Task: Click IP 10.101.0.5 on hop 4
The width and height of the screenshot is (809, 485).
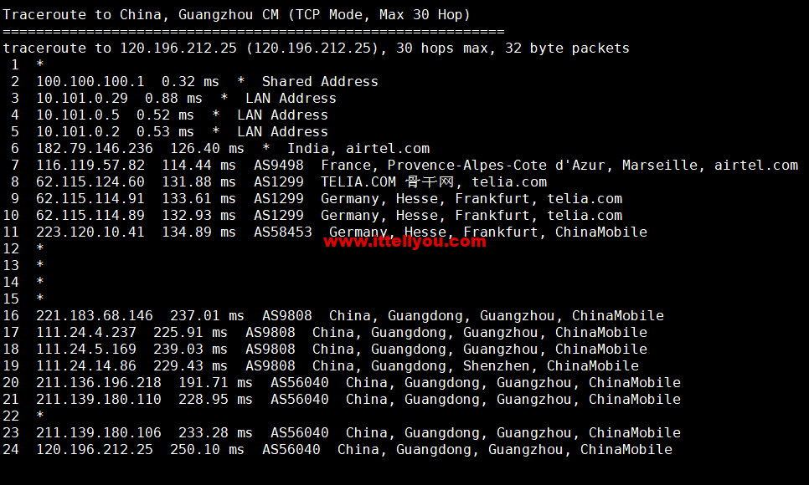Action: [78, 115]
